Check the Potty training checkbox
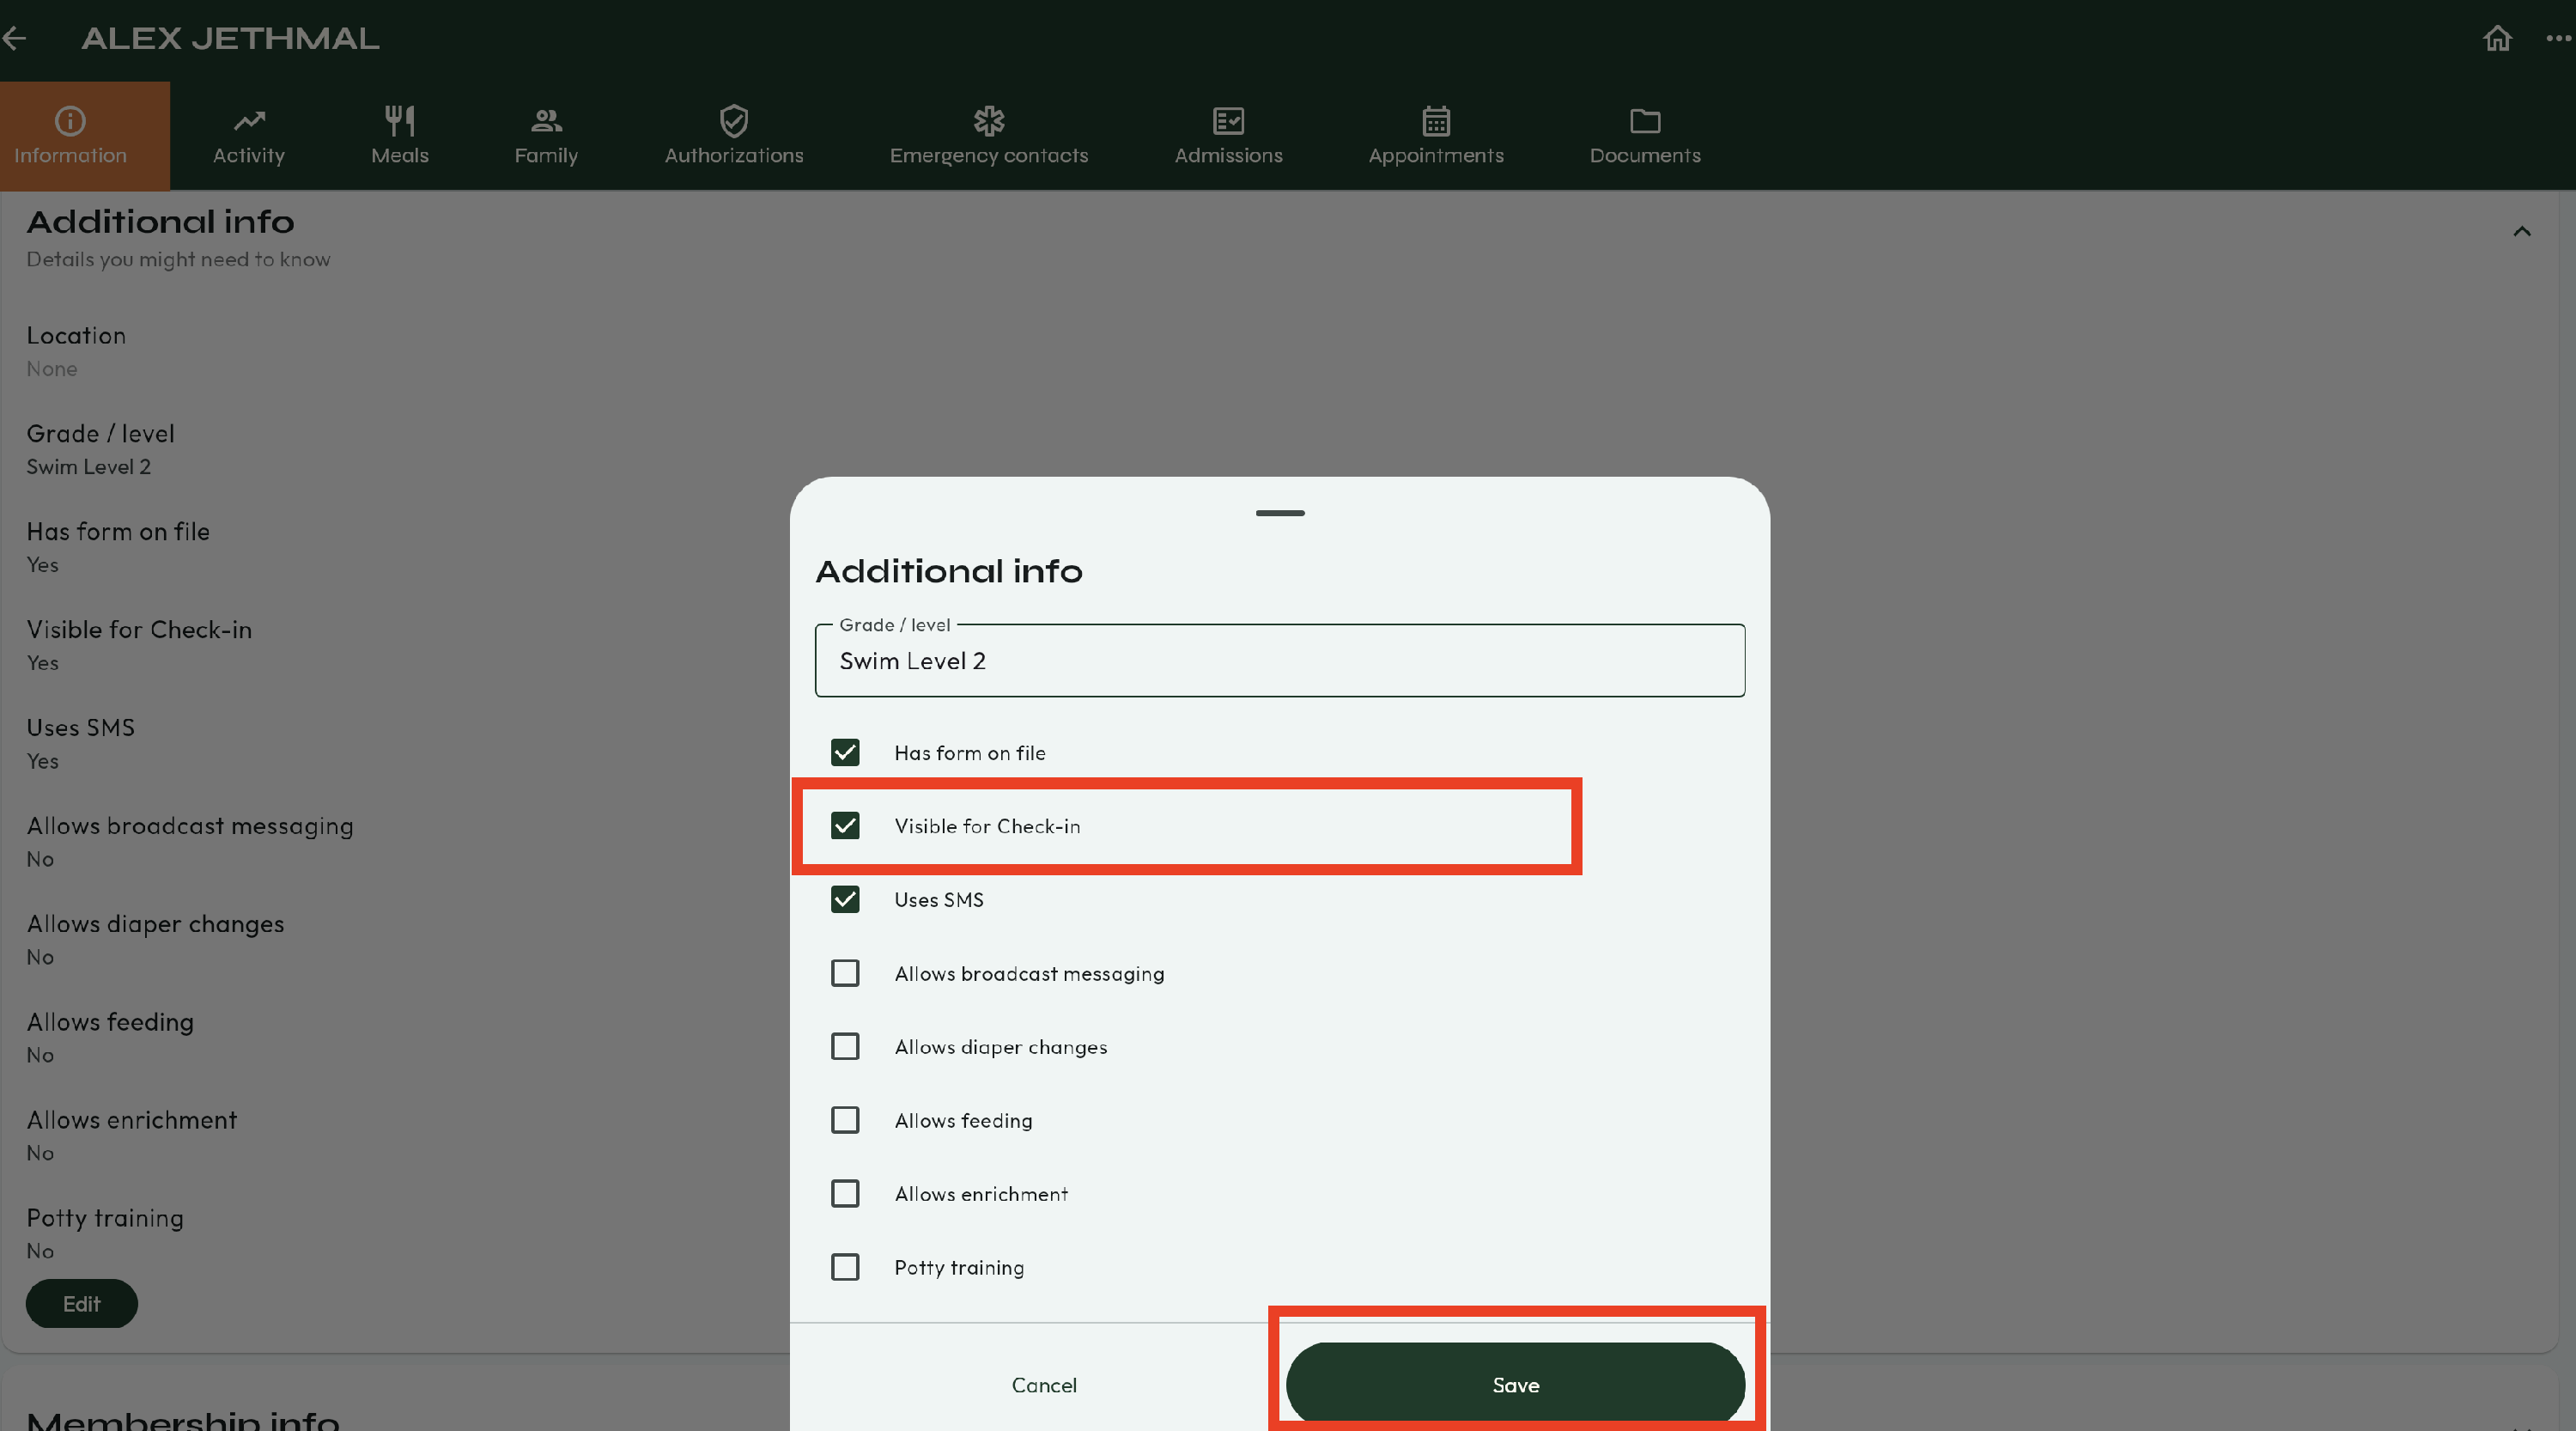Screen dimensions: 2576x1431 coord(845,1267)
